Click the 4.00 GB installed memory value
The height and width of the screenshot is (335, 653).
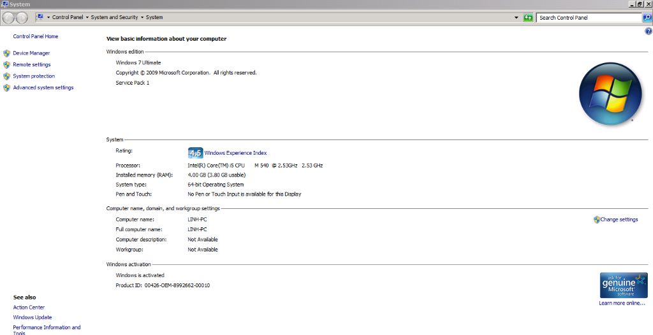click(217, 175)
